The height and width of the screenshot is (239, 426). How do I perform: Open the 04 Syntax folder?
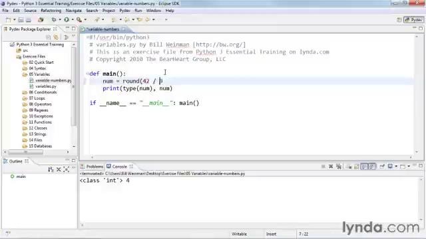(37, 68)
